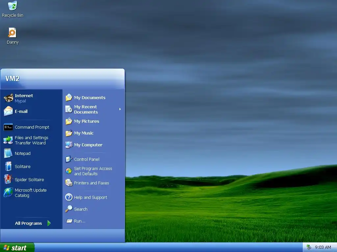Click the Mypal raccoon browser icon
Viewport: 337px width, 252px height.
(8, 98)
